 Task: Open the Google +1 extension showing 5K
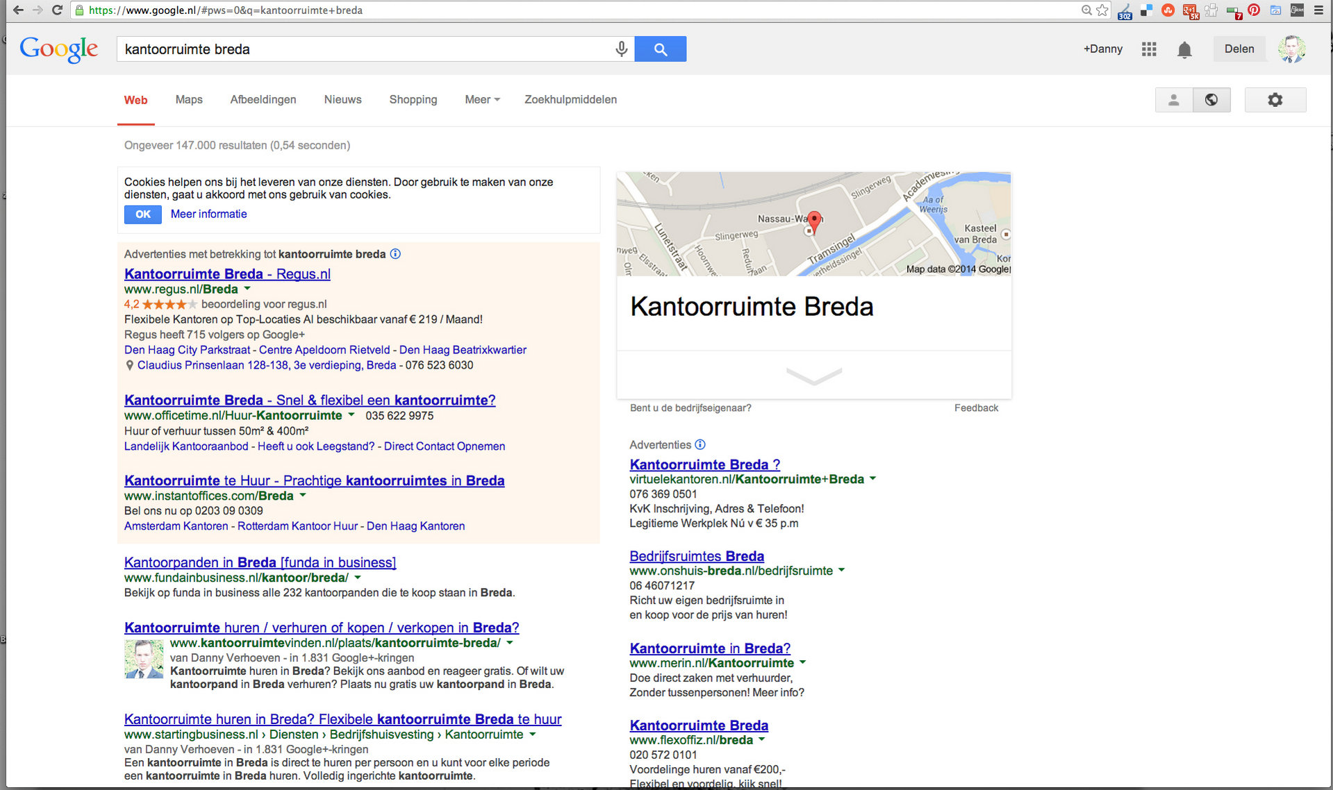1191,10
